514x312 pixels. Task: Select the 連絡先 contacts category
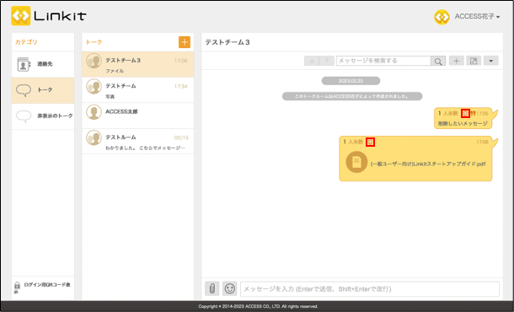point(43,64)
